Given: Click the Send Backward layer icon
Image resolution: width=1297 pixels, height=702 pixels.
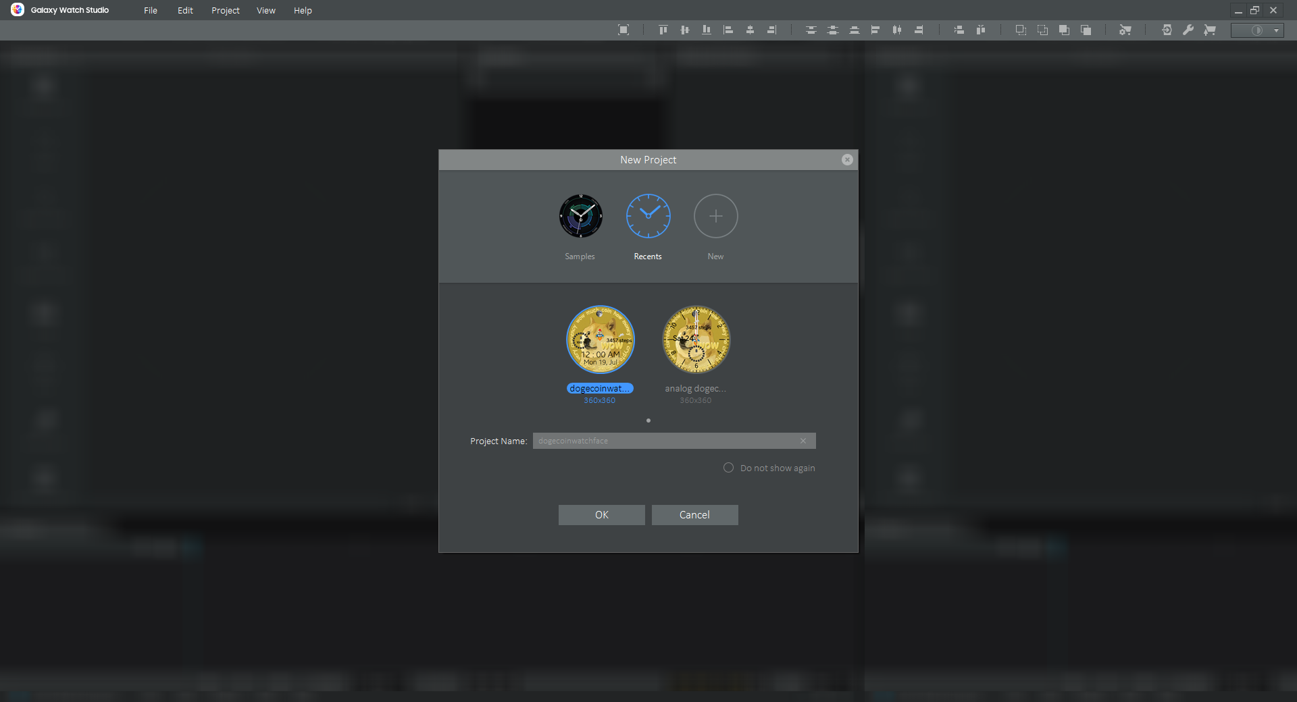Looking at the screenshot, I should pyautogui.click(x=1086, y=30).
